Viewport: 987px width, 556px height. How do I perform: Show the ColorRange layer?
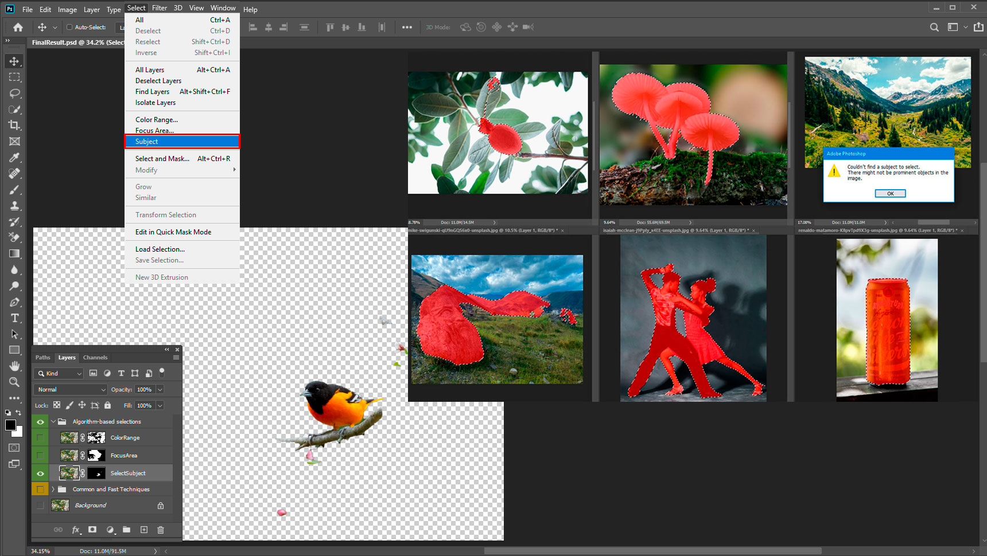point(40,438)
